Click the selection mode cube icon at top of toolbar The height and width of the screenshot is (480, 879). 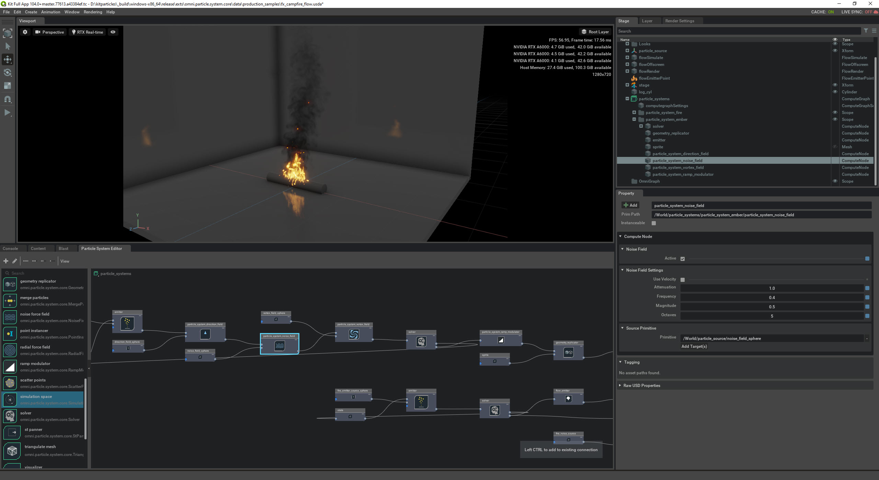8,33
